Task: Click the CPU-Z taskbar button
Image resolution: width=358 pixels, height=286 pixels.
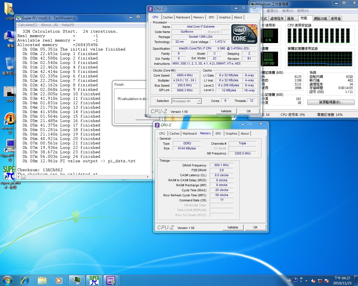Action: (x=111, y=280)
